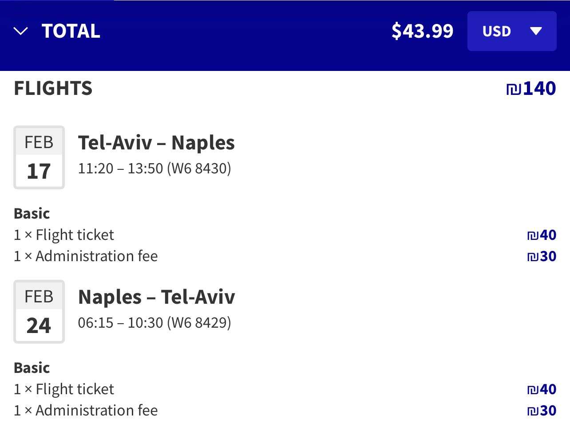The width and height of the screenshot is (570, 427).
Task: Select the FEB 24 date icon
Action: coord(39,312)
